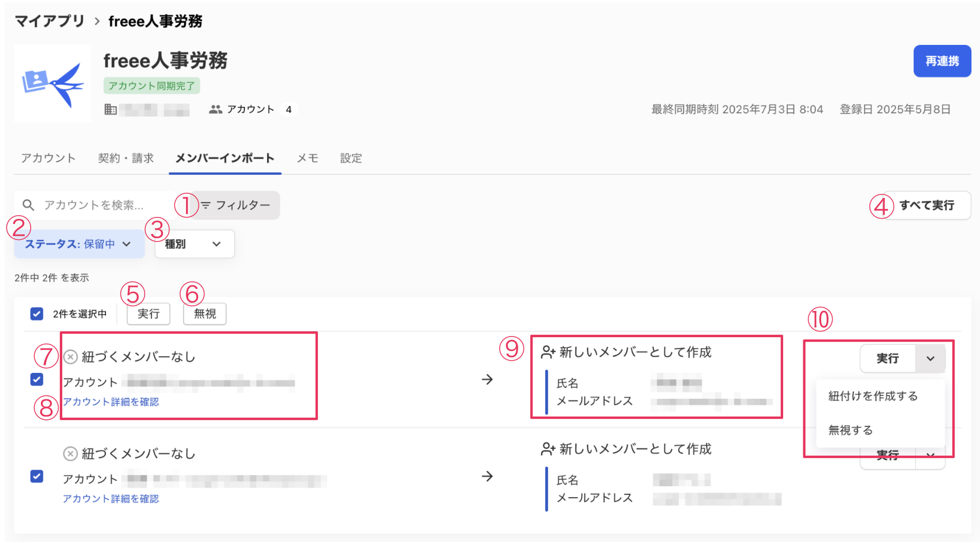This screenshot has height=542, width=980.
Task: Toggle the 2件を選択中 select-all checkbox
Action: point(37,314)
